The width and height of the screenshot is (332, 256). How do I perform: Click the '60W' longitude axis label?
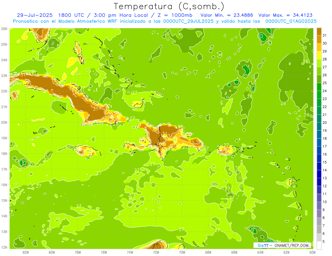pyautogui.click(x=313, y=252)
